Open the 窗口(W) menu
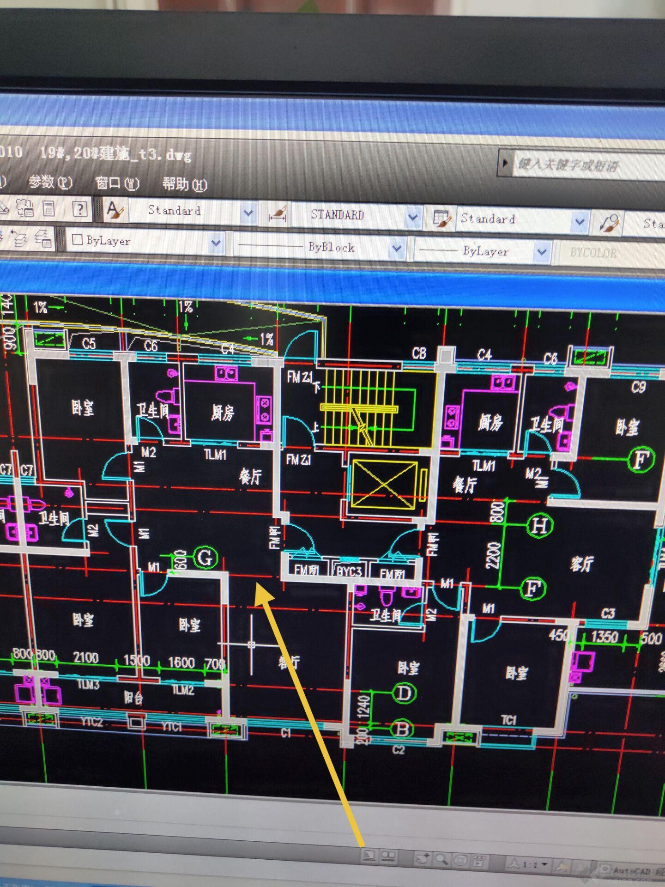 coord(117,183)
